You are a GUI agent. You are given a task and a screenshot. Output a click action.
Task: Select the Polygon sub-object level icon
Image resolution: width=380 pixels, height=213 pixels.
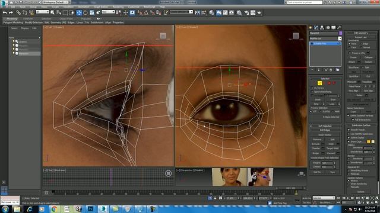click(x=329, y=83)
